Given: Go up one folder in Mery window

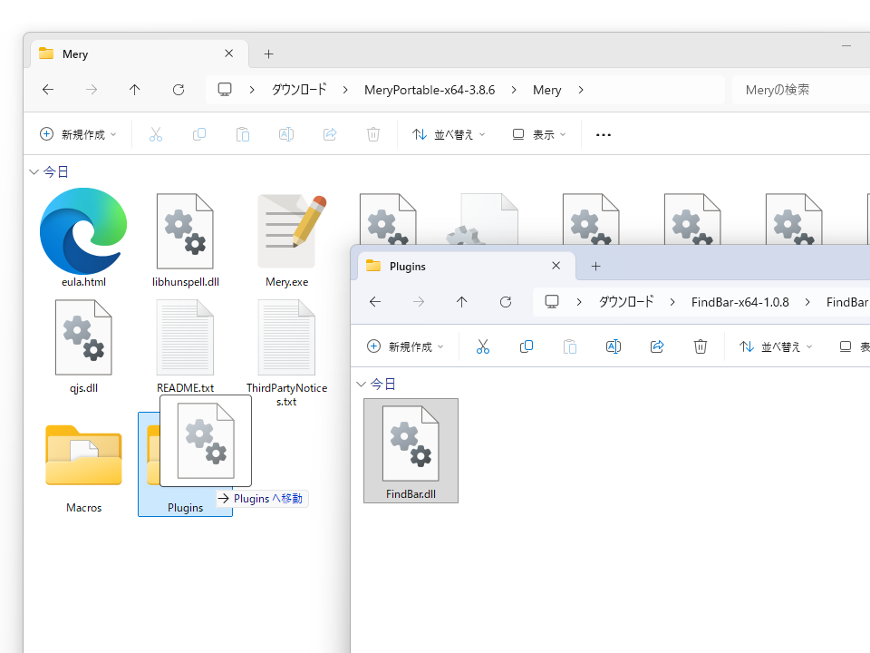Looking at the screenshot, I should point(135,90).
